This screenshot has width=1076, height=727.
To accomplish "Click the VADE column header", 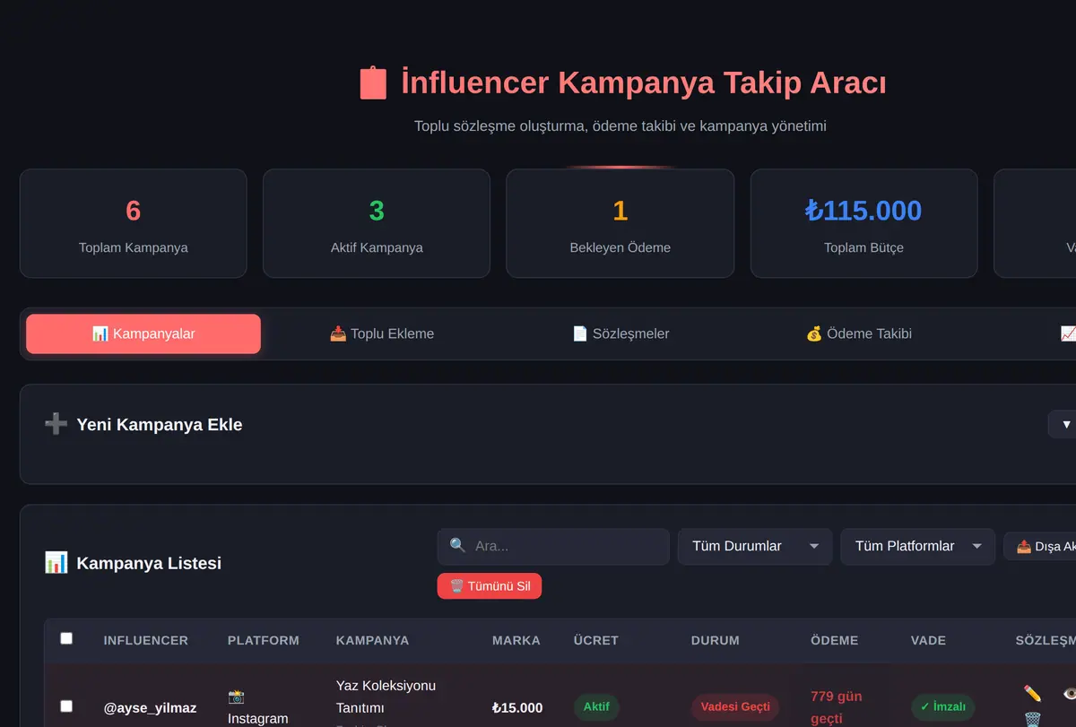I will [930, 640].
